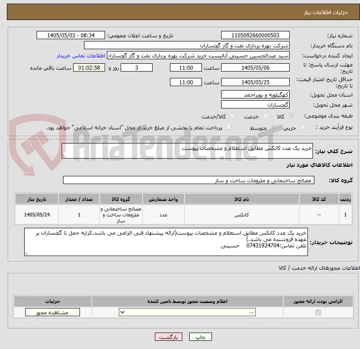
Task: Click the buyer organization name field
Action: (187, 46)
